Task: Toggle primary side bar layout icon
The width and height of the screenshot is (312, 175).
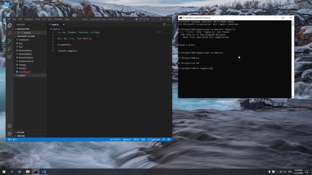Action: tap(136, 19)
